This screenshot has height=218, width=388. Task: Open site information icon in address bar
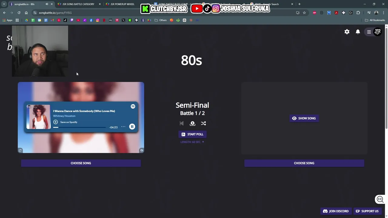click(x=35, y=13)
